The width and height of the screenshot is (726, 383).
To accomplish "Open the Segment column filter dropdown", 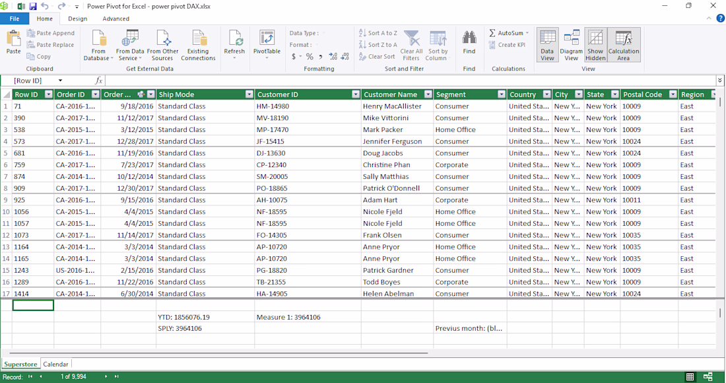I will [502, 94].
